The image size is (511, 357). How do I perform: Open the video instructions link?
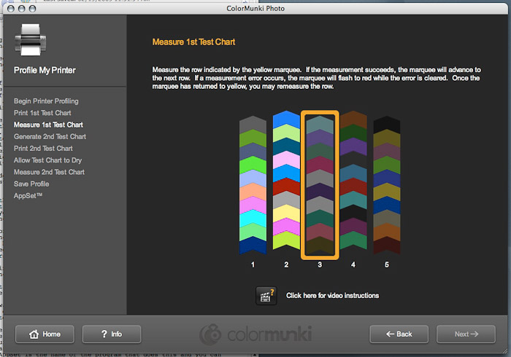[x=332, y=296]
